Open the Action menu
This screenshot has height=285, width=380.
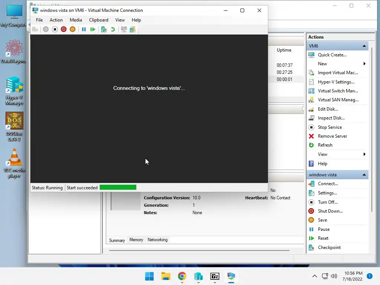pyautogui.click(x=56, y=20)
